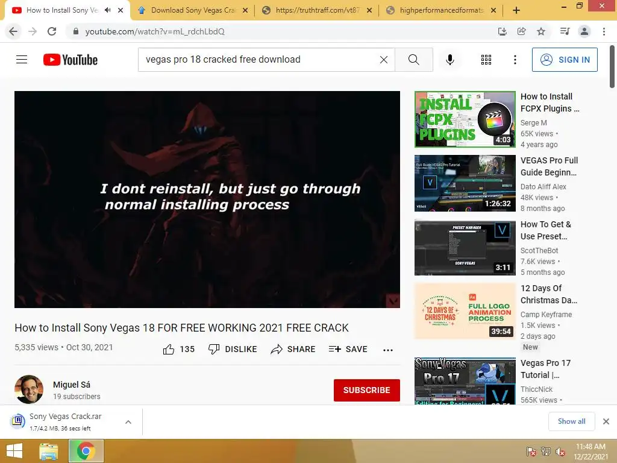The width and height of the screenshot is (617, 463).
Task: Click the install app icon in address bar
Action: (503, 31)
